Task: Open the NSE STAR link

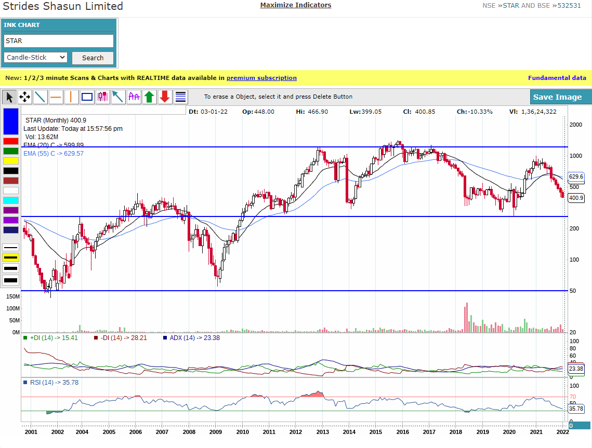Action: click(511, 6)
